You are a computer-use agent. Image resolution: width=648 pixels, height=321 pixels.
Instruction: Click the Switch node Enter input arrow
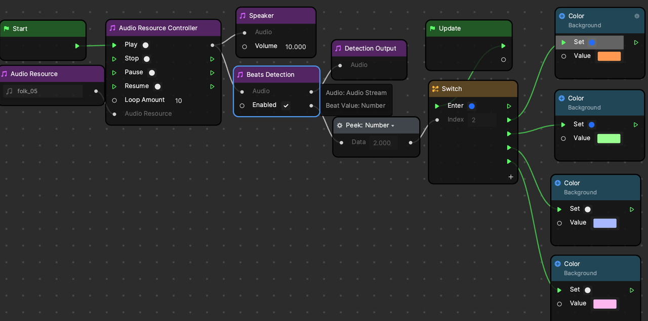point(437,106)
